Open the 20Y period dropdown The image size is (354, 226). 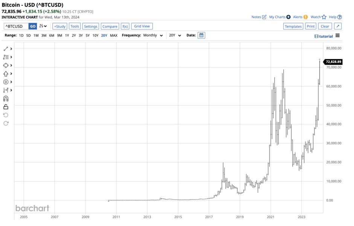175,35
